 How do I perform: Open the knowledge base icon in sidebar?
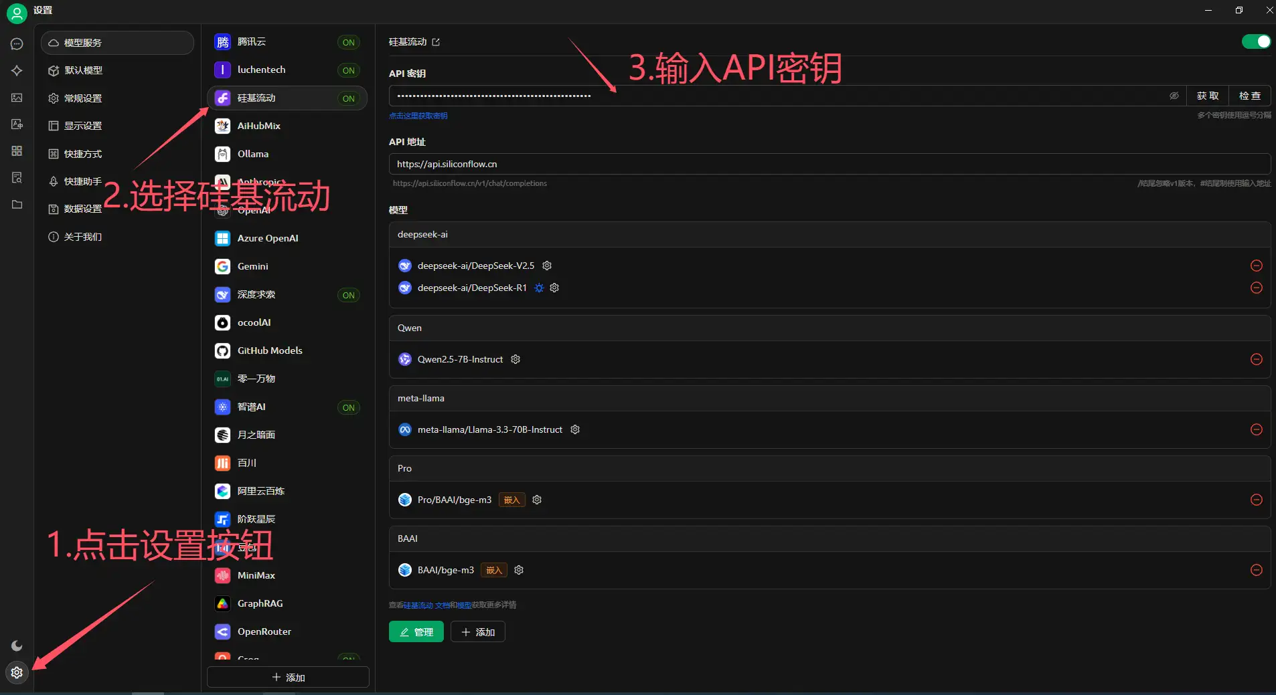(17, 178)
